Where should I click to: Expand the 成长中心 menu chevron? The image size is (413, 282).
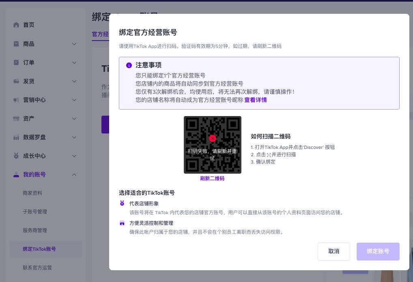tap(74, 156)
